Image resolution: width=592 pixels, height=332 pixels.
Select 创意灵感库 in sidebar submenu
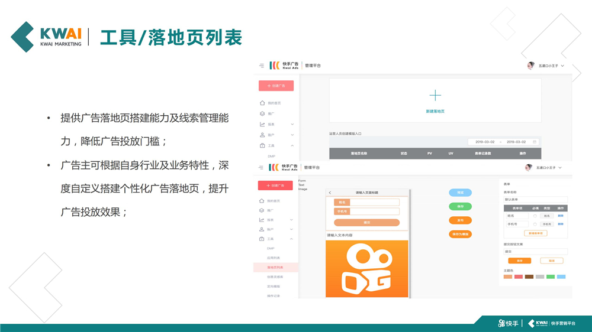(x=275, y=277)
